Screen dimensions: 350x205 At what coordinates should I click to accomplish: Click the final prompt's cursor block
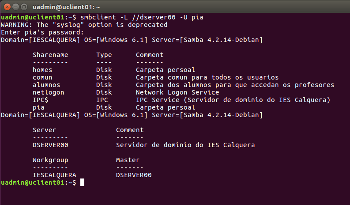[x=83, y=182]
